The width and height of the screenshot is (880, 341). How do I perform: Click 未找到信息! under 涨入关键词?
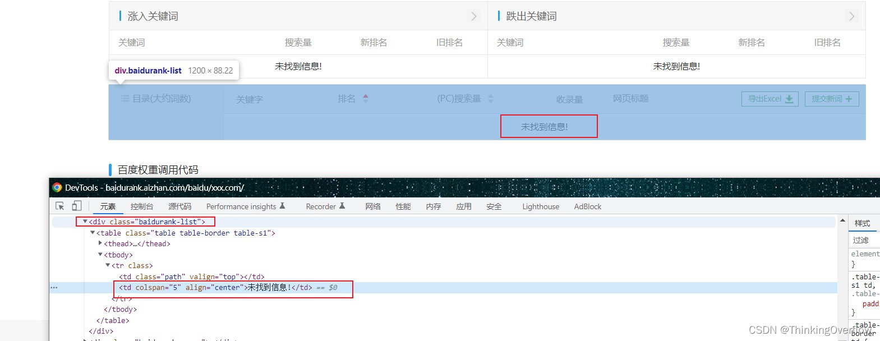(x=298, y=66)
